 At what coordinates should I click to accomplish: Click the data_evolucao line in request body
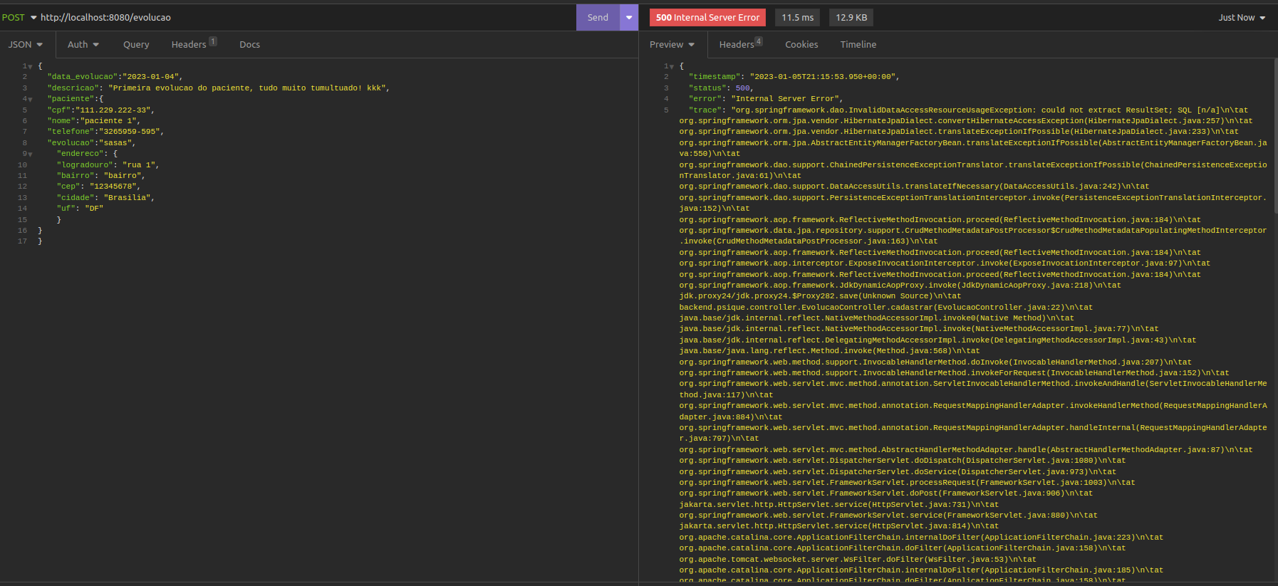[115, 77]
